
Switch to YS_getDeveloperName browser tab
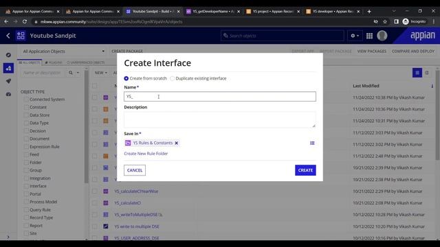point(212,11)
